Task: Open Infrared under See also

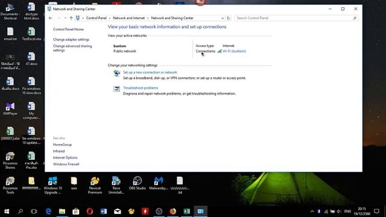Action: (x=59, y=151)
